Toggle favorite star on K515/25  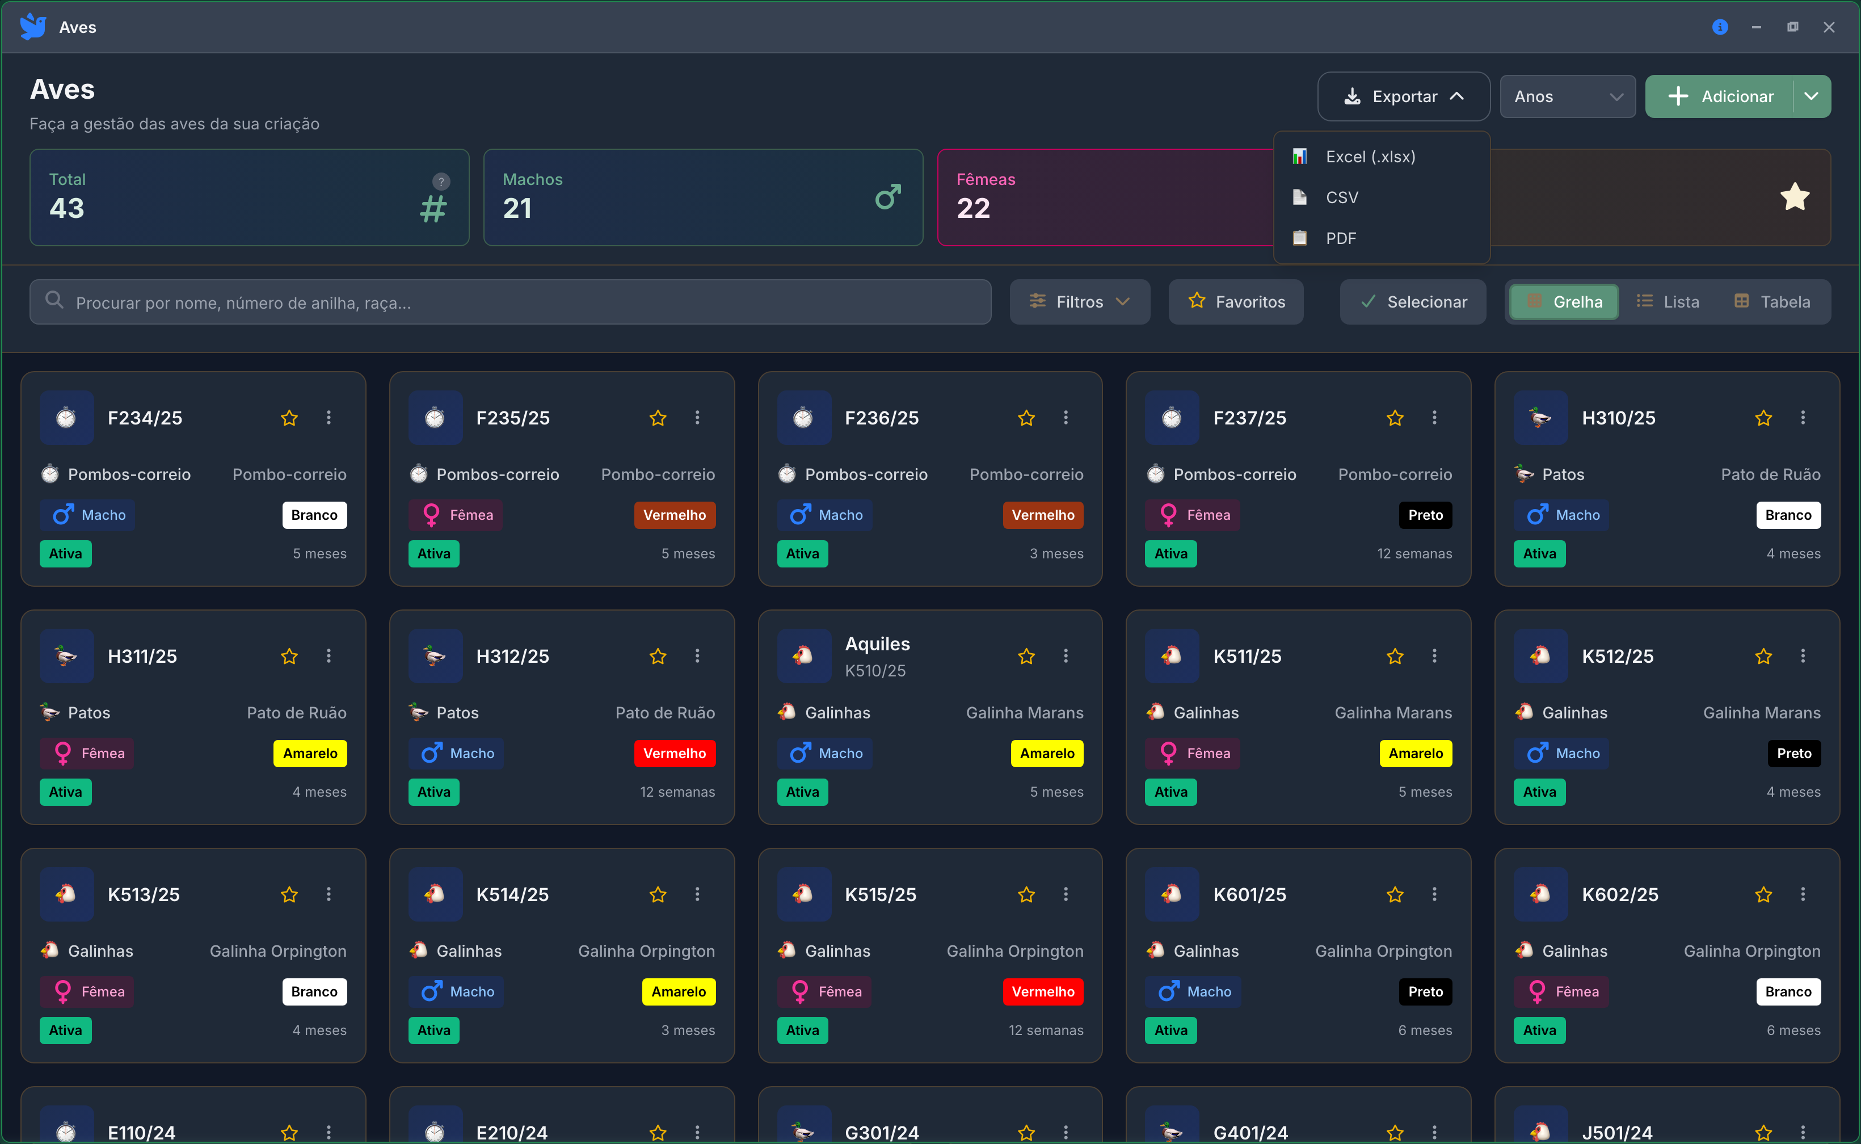(1026, 894)
